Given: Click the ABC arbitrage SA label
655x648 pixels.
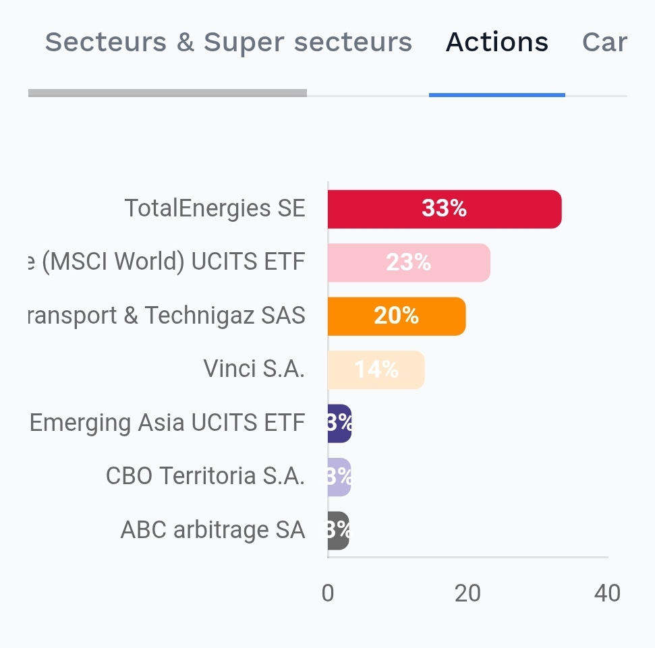Looking at the screenshot, I should (x=212, y=530).
